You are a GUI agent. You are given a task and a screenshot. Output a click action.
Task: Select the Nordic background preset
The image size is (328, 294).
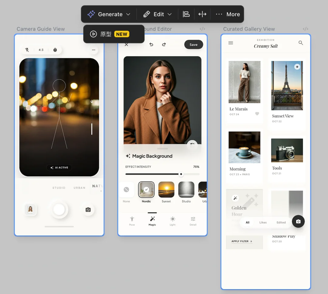tap(146, 190)
